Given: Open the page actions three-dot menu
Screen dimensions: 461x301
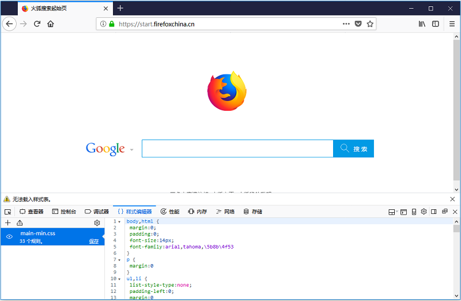Looking at the screenshot, I should click(x=346, y=24).
